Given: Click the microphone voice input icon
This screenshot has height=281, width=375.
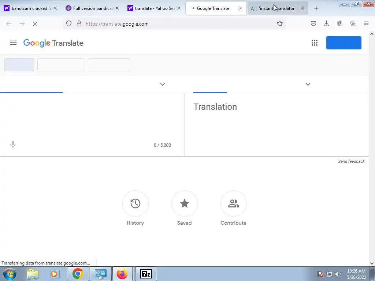Looking at the screenshot, I should (13, 144).
